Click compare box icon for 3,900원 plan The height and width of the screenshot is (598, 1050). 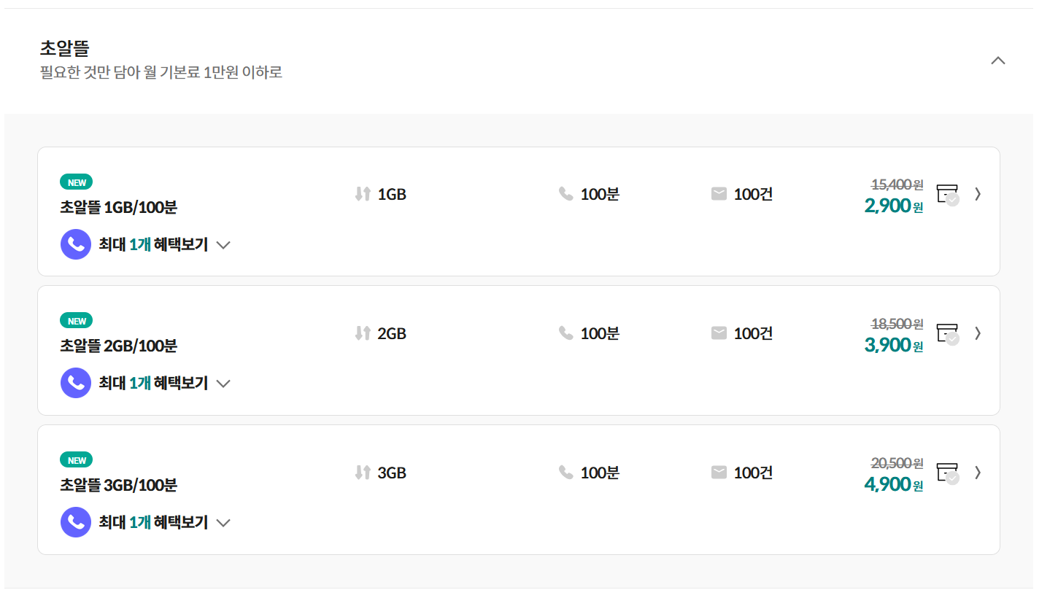(947, 333)
